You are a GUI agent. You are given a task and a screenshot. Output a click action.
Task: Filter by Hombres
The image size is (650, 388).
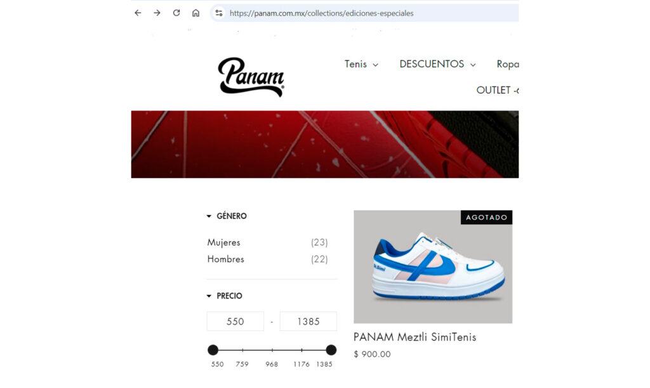point(267,259)
